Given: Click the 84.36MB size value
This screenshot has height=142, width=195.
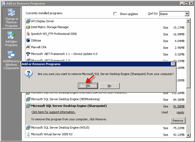Looking at the screenshot, I should (x=179, y=100).
